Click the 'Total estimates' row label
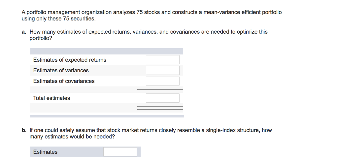The image size is (338, 168). click(51, 98)
